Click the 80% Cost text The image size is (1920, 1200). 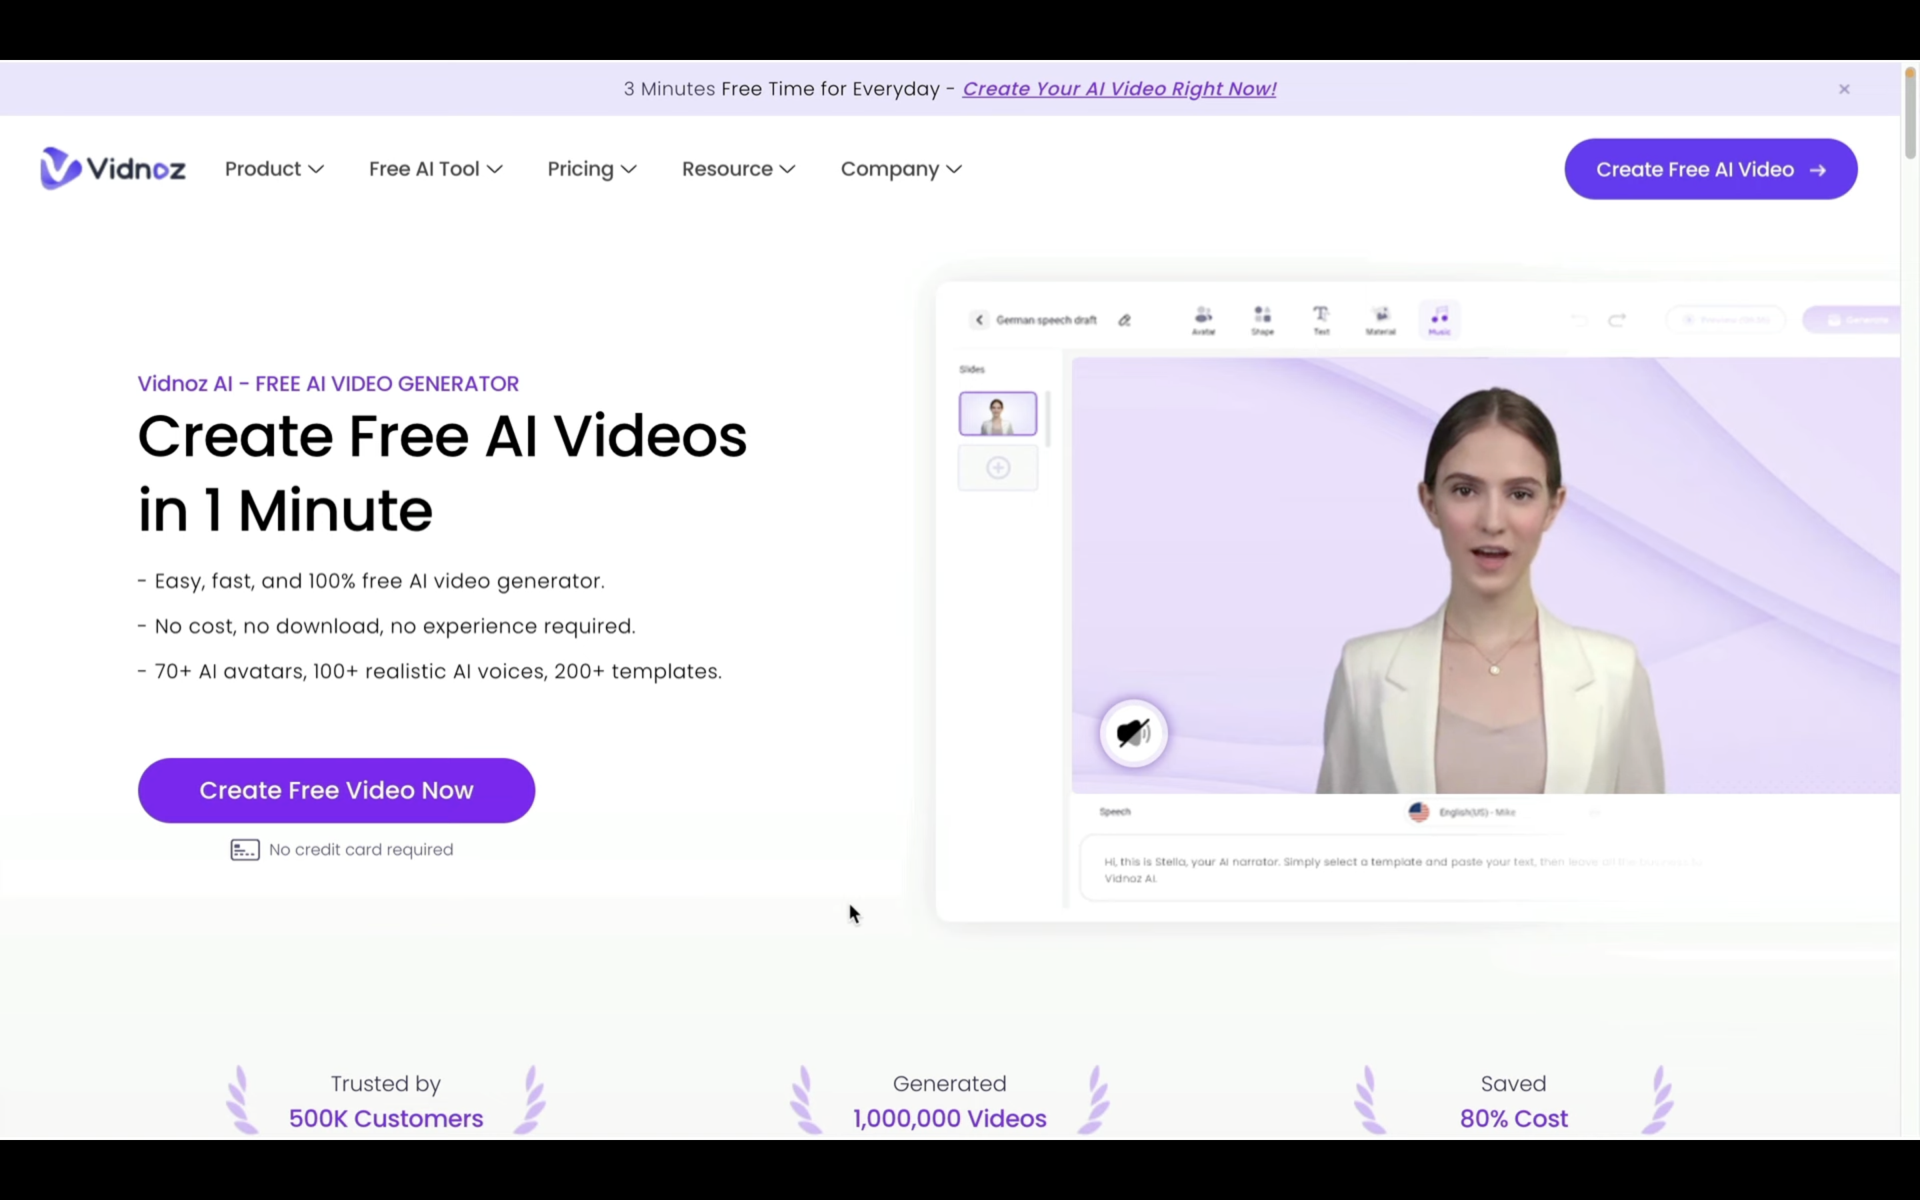1514,1118
